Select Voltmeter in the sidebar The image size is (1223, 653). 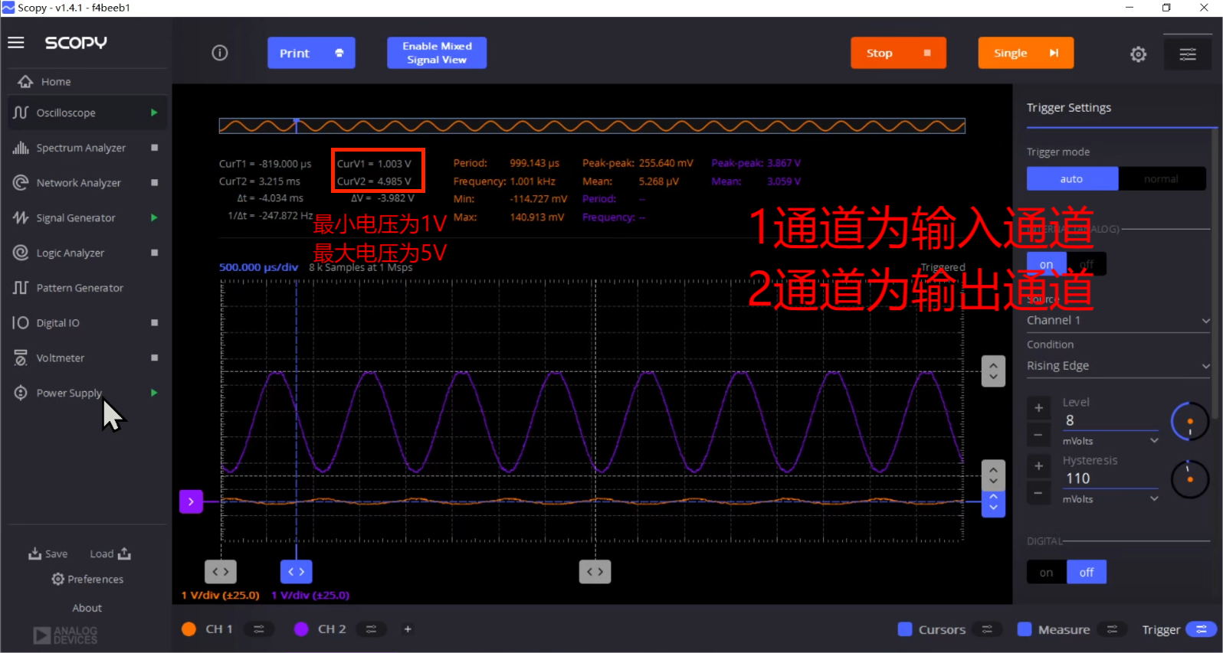87,358
